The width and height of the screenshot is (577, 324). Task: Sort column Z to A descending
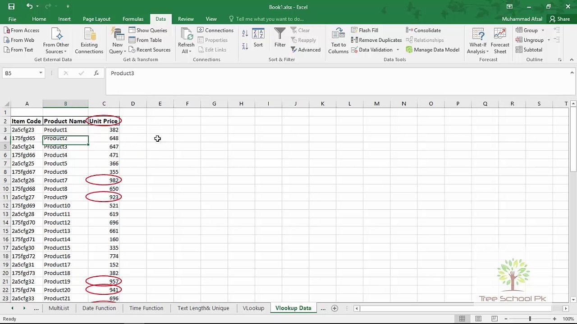(245, 46)
